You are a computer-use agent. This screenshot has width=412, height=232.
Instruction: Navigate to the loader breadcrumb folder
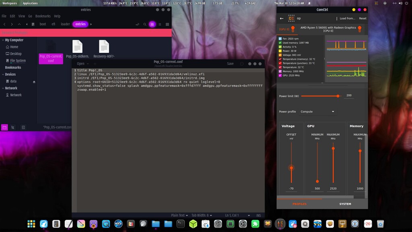point(65,24)
